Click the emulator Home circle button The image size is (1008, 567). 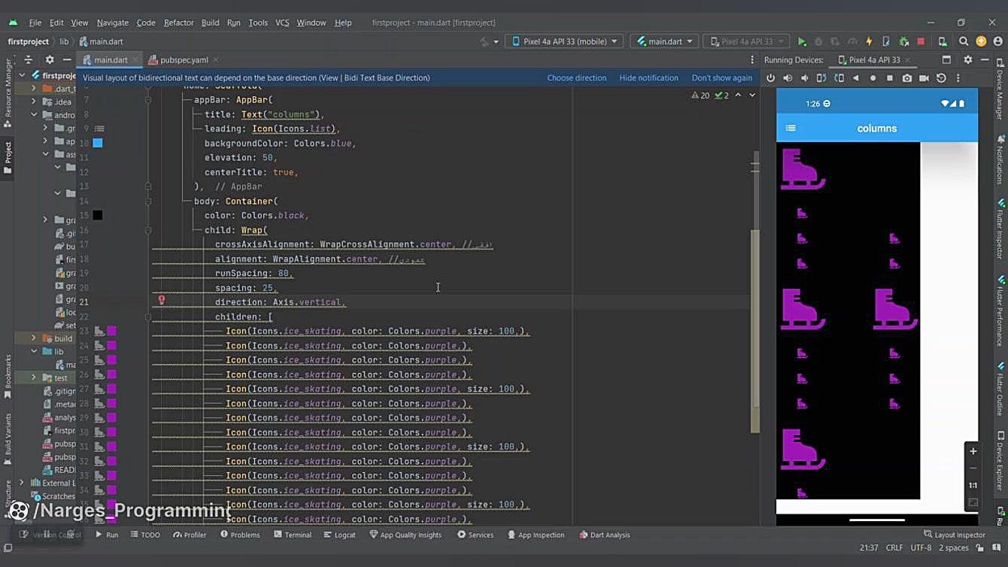tap(873, 77)
